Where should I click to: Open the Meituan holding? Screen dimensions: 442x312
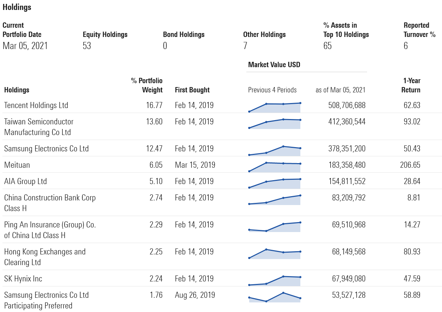click(x=17, y=165)
